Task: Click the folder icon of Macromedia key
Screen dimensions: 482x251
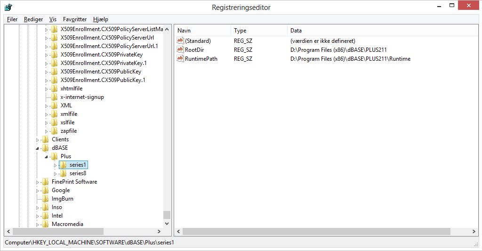Action: 45,224
